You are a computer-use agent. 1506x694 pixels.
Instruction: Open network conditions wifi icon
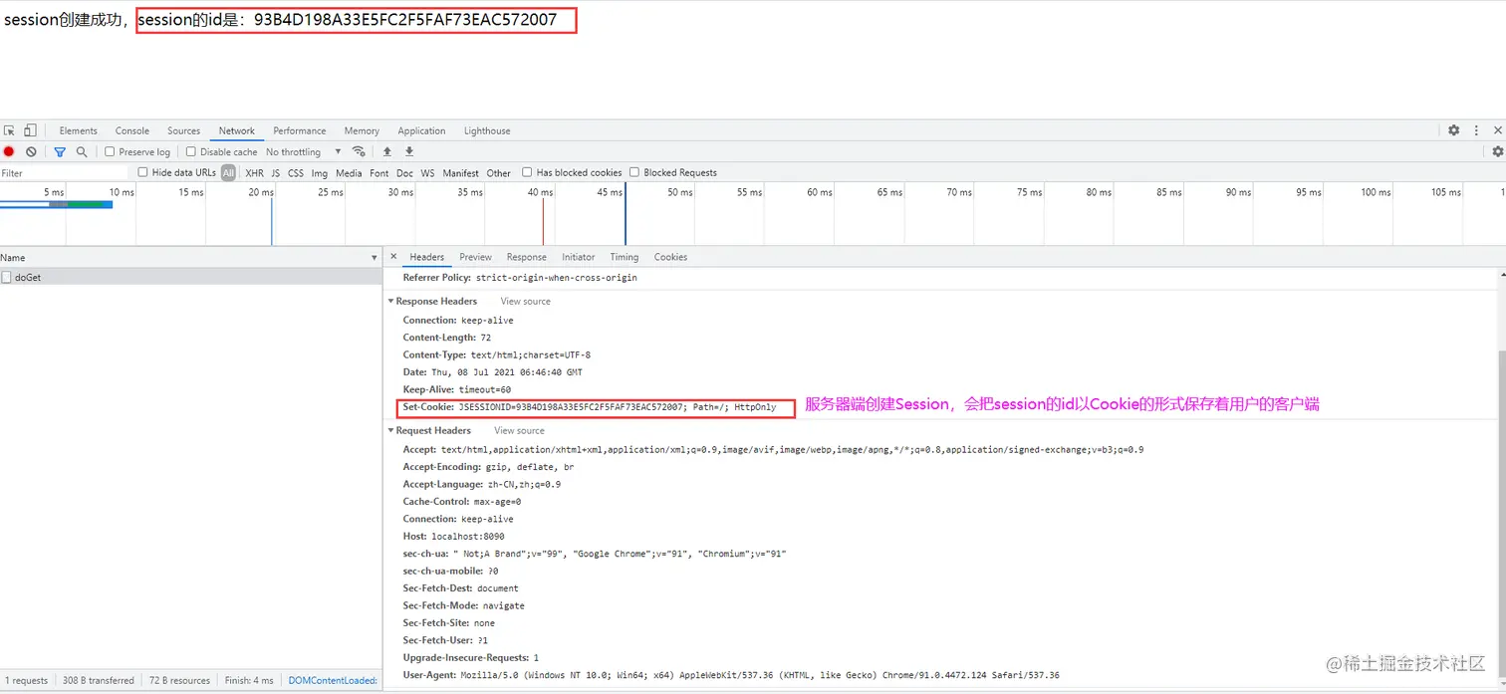(x=359, y=151)
